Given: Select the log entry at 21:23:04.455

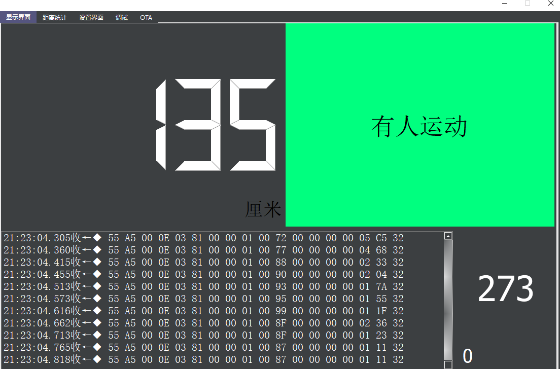Looking at the screenshot, I should 203,274.
